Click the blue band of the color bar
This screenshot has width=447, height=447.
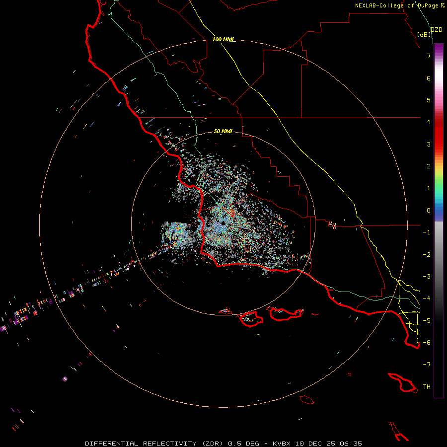point(439,213)
